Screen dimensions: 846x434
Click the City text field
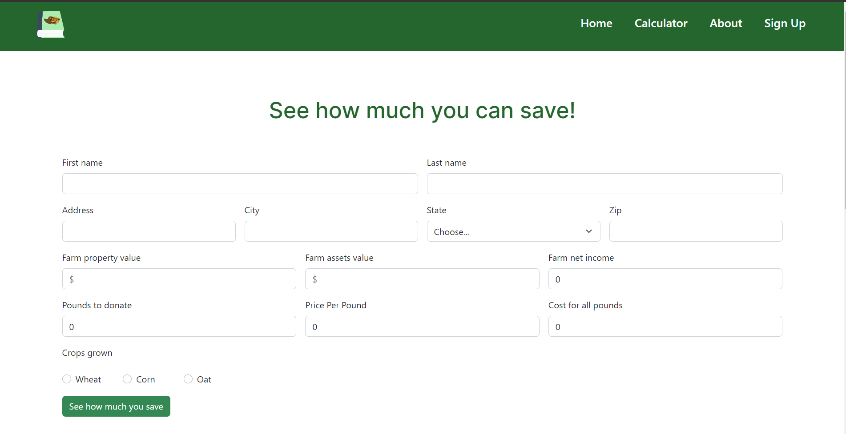331,231
